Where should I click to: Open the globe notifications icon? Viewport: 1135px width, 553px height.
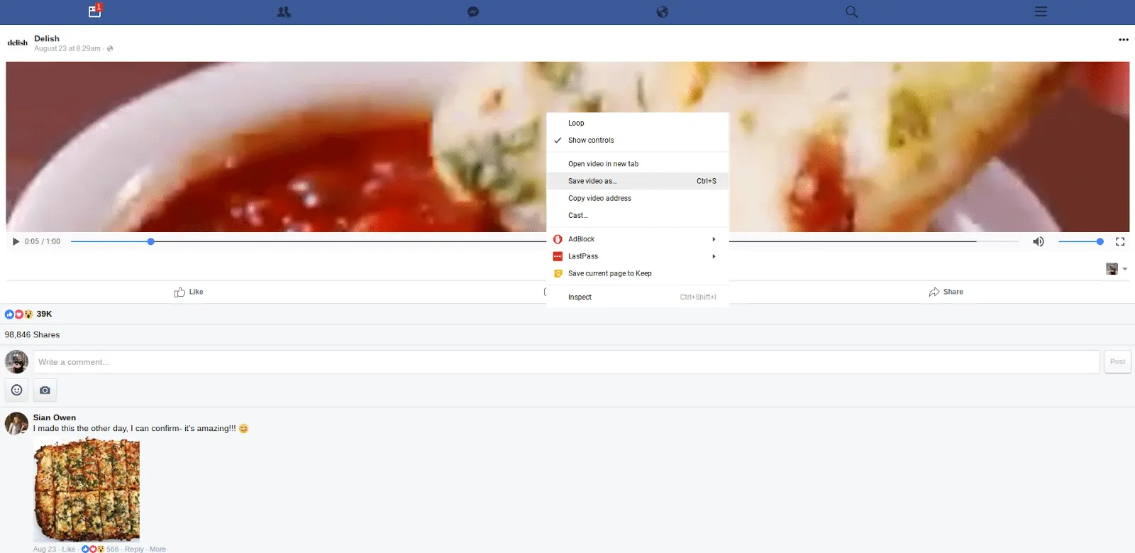(x=663, y=12)
